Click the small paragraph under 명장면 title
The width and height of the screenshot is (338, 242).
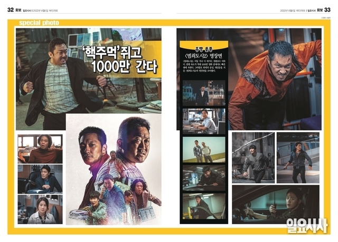204,66
